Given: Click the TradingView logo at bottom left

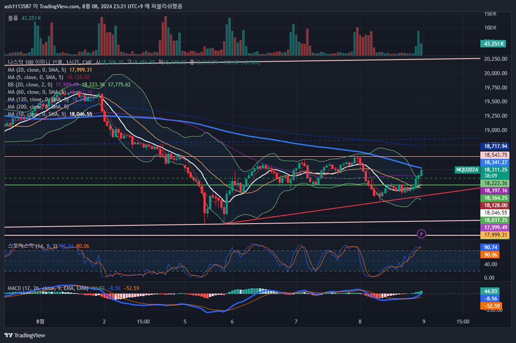Looking at the screenshot, I should click(25, 335).
